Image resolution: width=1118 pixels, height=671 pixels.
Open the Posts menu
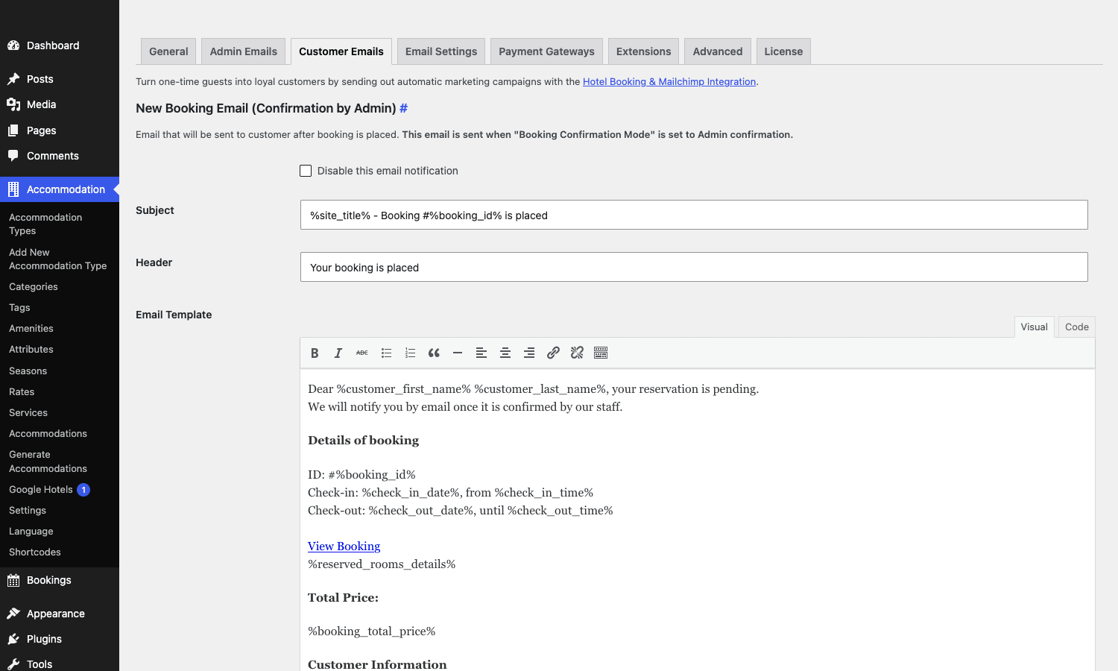[60, 79]
